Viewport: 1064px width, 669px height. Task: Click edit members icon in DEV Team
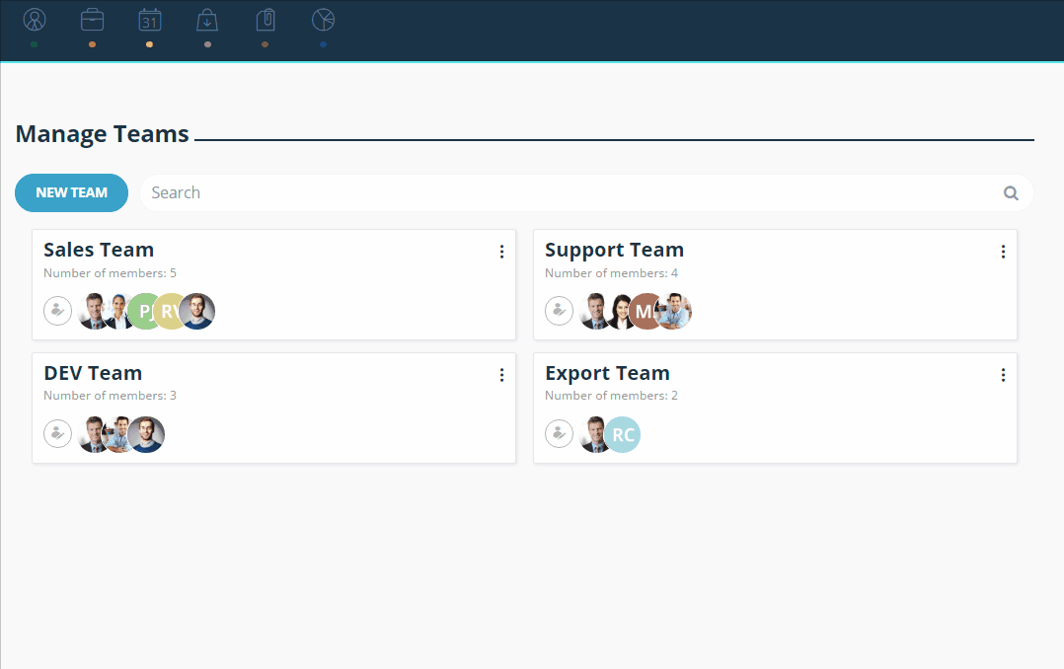coord(57,434)
